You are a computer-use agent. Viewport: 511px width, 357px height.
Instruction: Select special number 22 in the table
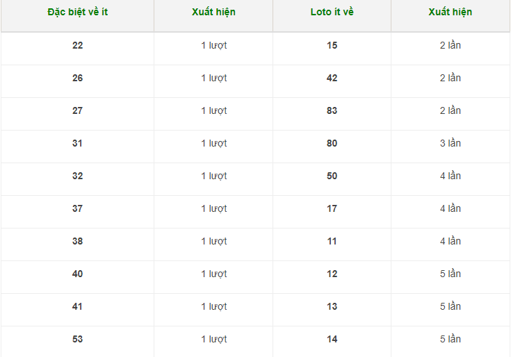point(77,45)
